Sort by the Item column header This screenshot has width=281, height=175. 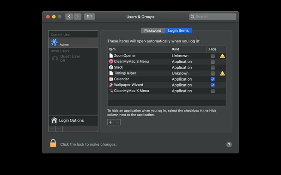click(139, 49)
